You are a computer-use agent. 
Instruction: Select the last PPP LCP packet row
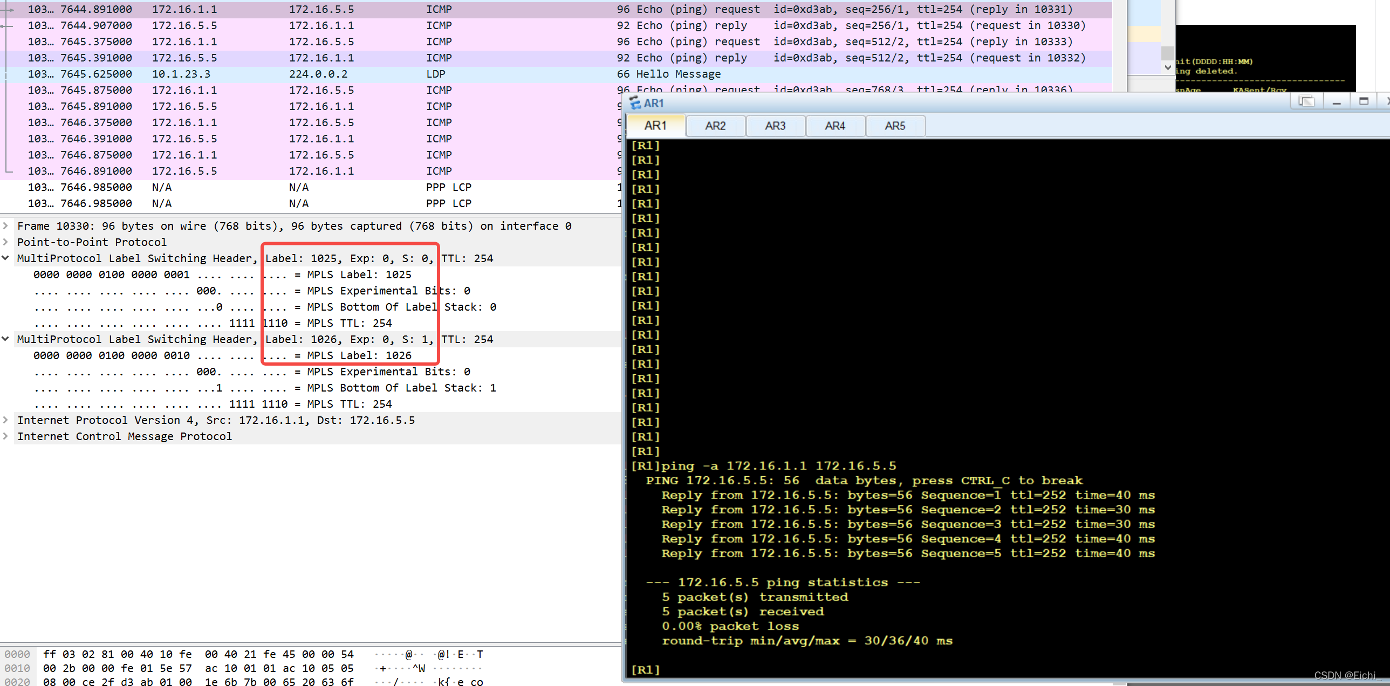(x=311, y=203)
